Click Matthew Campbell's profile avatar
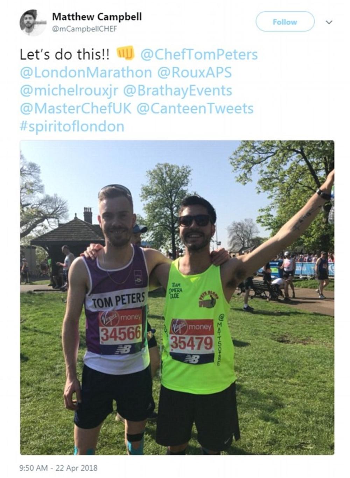The image size is (350, 478). (x=33, y=23)
